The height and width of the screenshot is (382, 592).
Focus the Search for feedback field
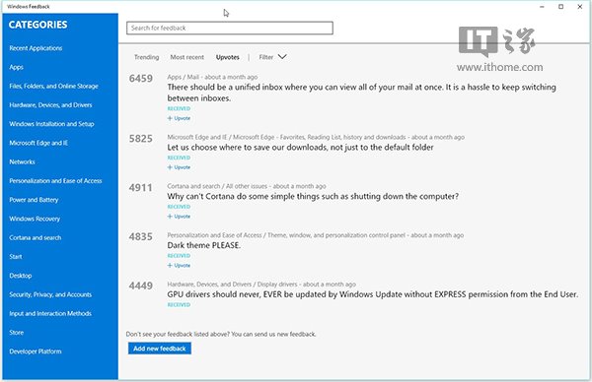(x=230, y=28)
